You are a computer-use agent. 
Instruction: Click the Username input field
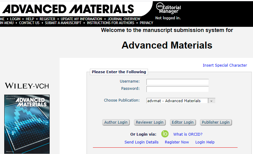[177, 82]
